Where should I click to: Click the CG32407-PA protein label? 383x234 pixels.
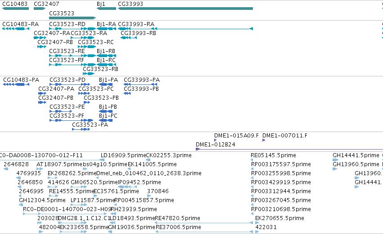(56, 89)
